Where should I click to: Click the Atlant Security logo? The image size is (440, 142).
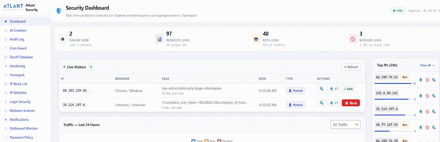(13, 7)
